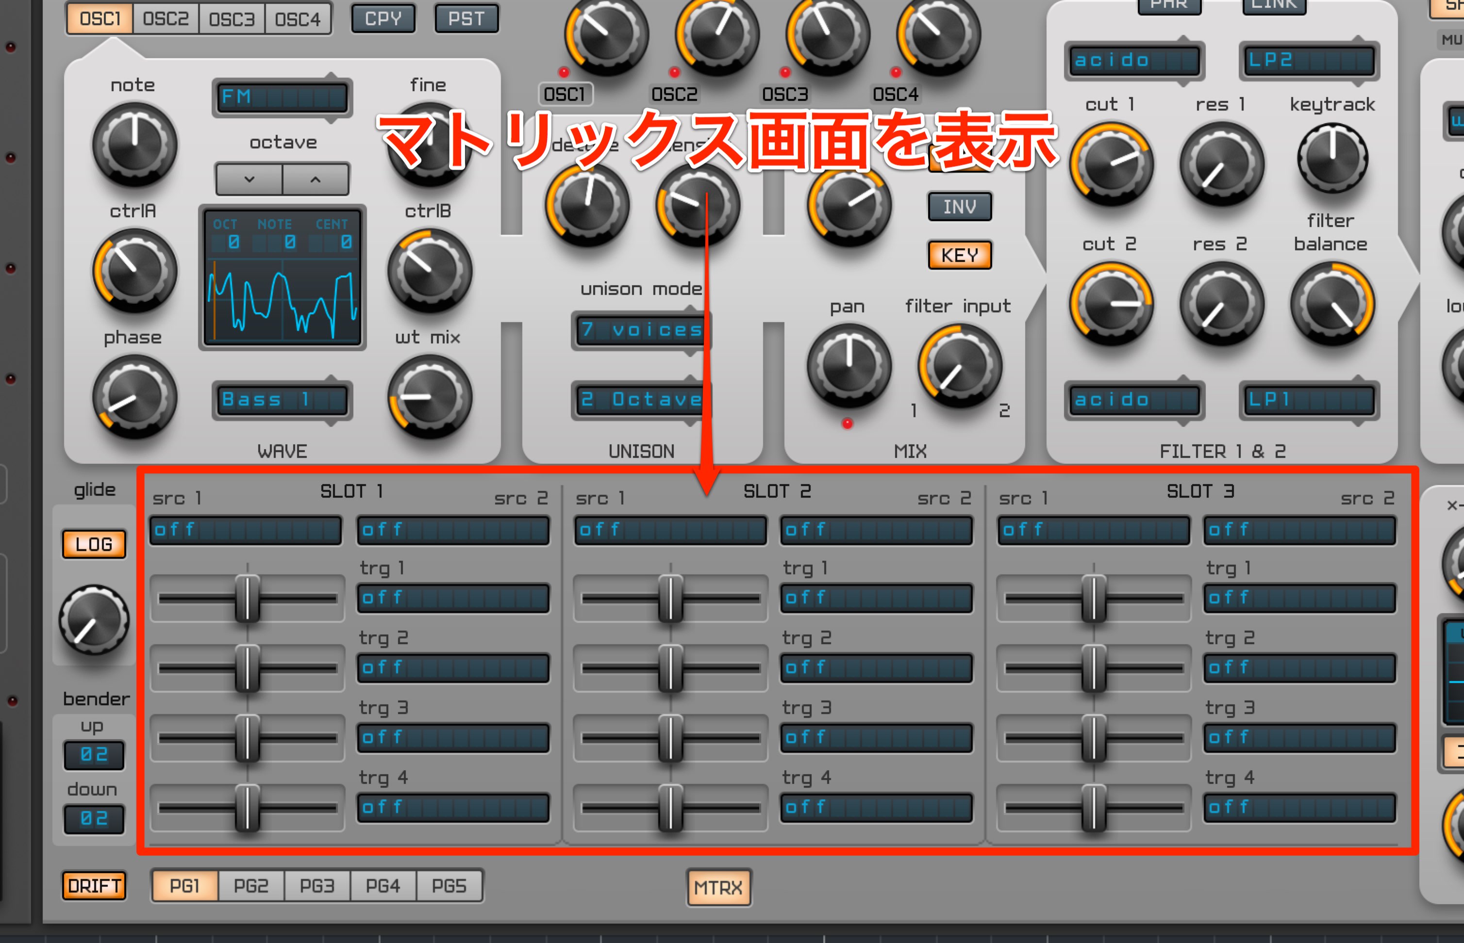Open SLOT 2 src 2 dropdown
Viewport: 1464px width, 943px height.
876,530
